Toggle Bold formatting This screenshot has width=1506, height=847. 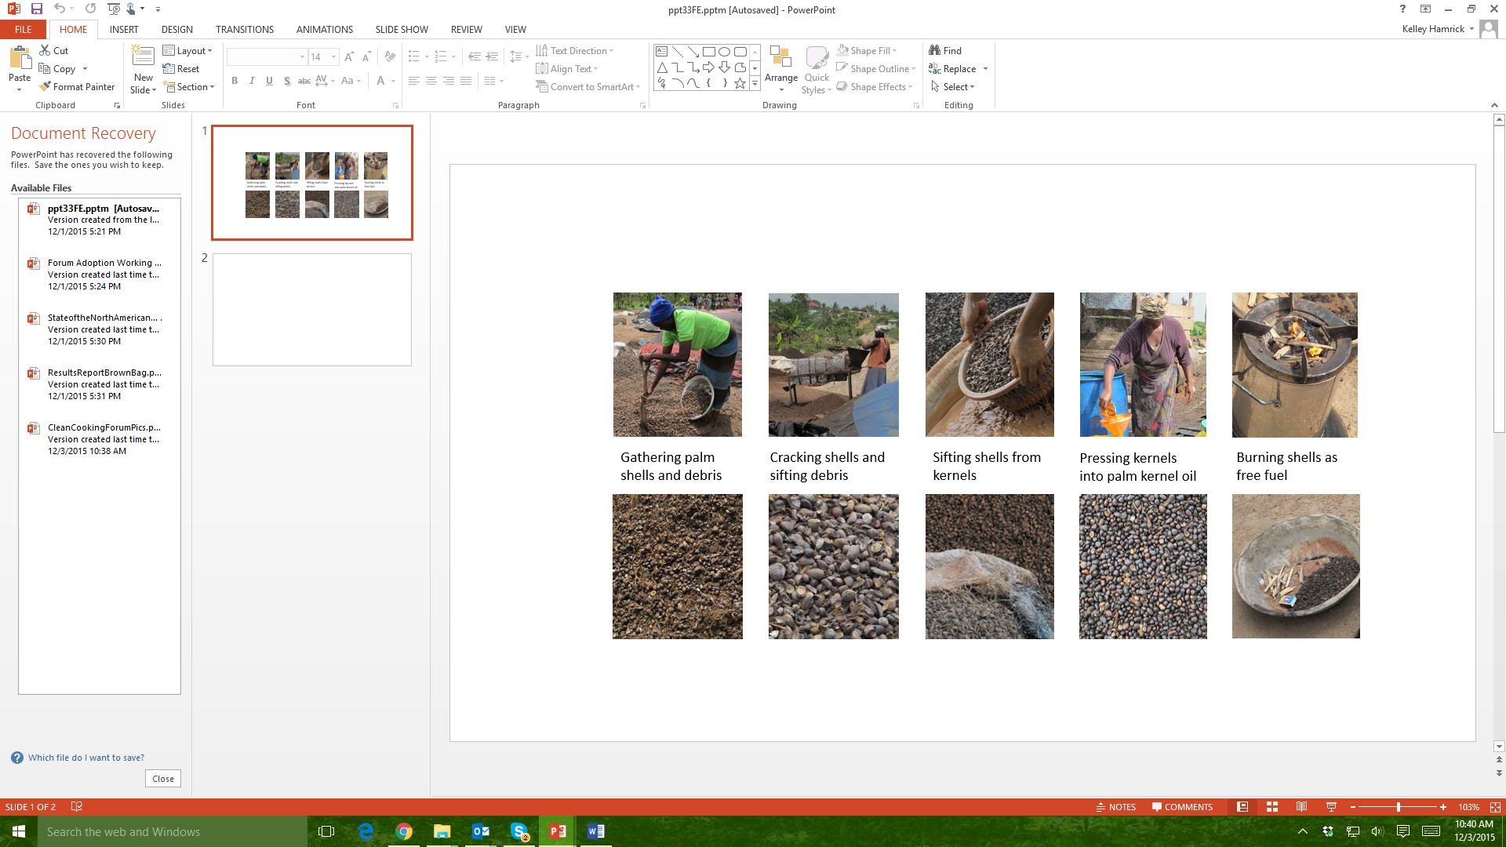point(235,81)
